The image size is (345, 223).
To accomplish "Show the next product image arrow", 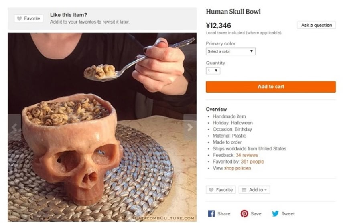I will [x=190, y=128].
